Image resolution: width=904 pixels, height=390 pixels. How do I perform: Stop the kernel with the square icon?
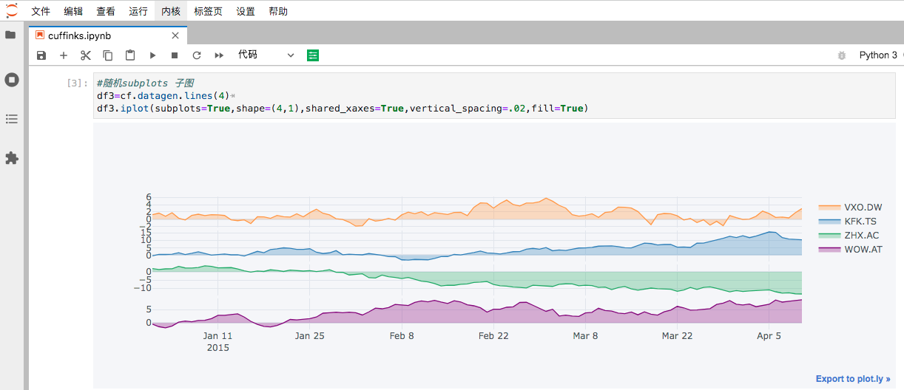pos(175,55)
